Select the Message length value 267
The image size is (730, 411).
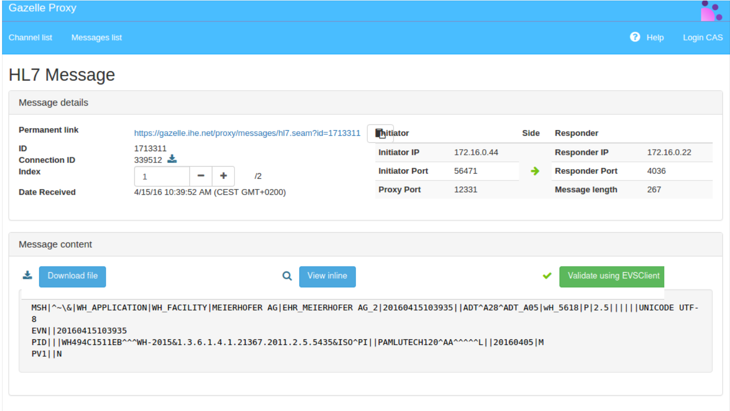654,189
